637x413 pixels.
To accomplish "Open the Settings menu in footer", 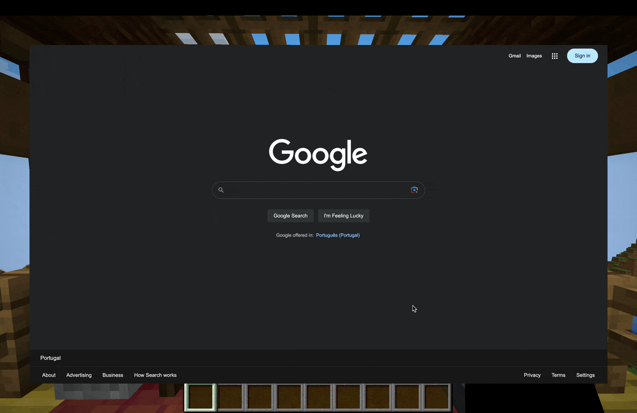I will click(585, 375).
